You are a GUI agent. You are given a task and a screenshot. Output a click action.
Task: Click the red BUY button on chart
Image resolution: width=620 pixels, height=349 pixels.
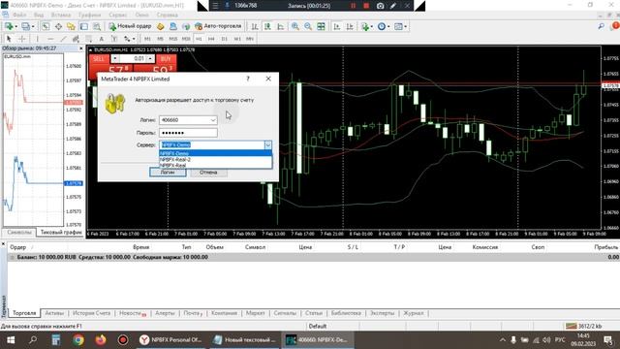coord(166,59)
